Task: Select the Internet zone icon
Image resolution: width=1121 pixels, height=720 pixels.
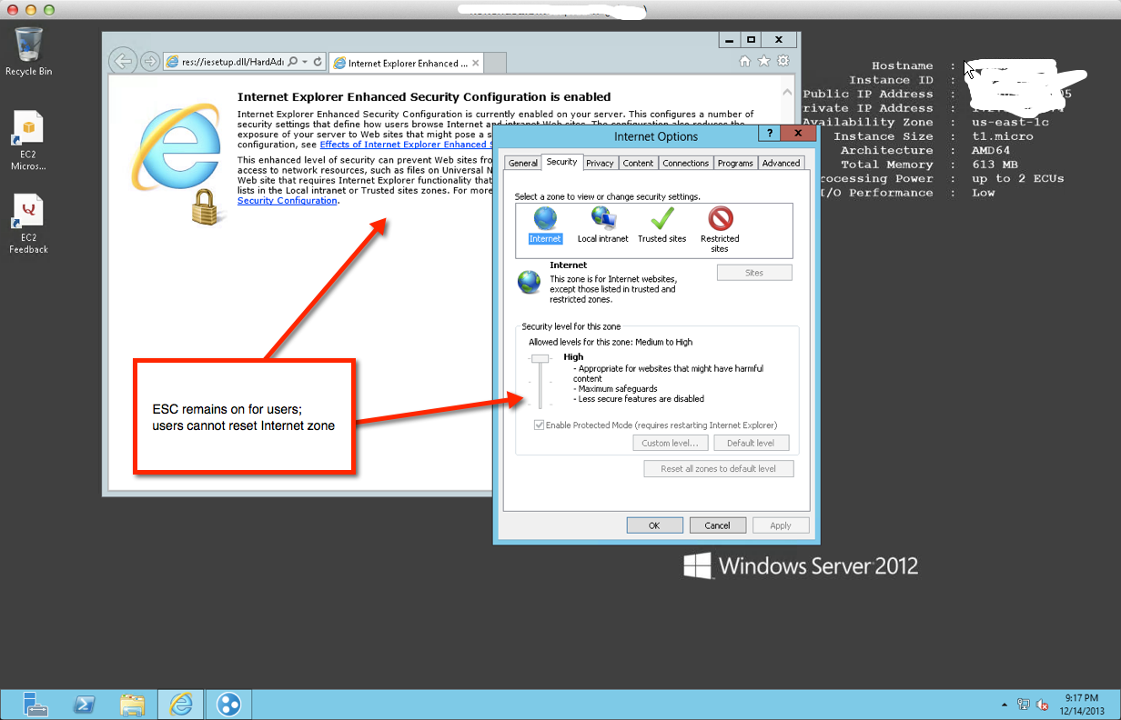Action: point(545,225)
